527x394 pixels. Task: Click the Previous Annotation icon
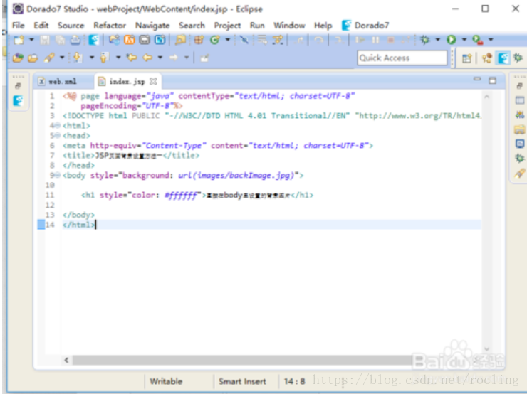[105, 58]
